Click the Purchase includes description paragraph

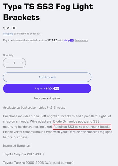point(58,127)
